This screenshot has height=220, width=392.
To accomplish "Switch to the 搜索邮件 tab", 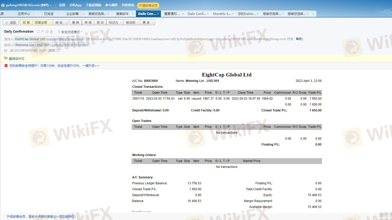I will (x=122, y=14).
